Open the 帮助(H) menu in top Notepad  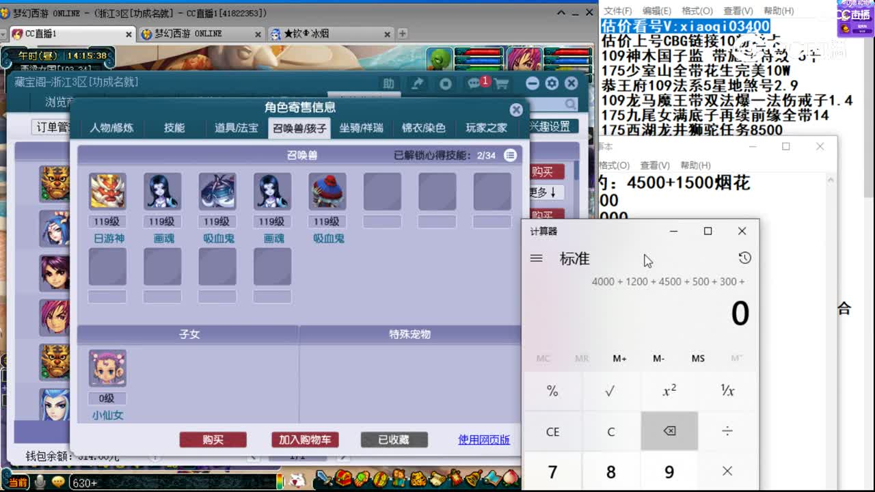click(778, 11)
